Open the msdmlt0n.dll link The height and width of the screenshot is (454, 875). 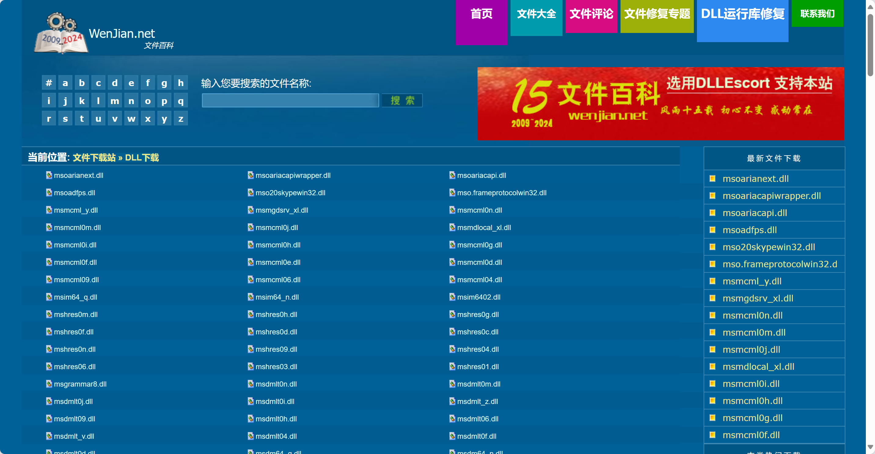(276, 384)
